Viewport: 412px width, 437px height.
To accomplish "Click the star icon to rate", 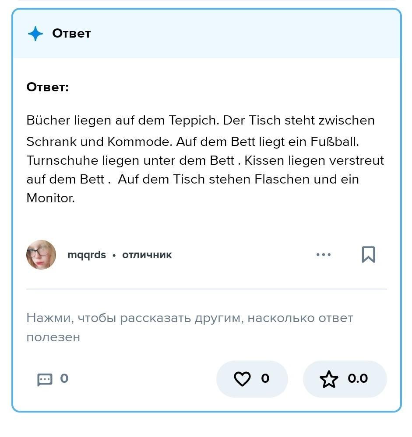I will 329,379.
